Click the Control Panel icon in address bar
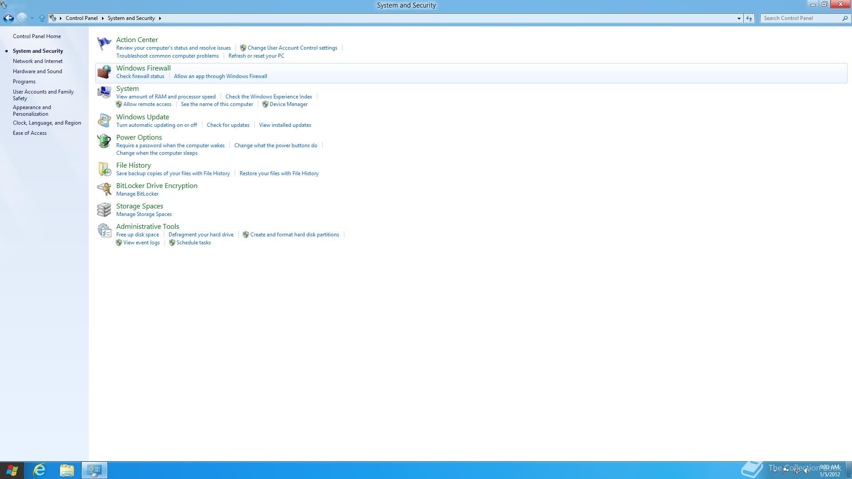Screen dimensions: 852x479 [x=53, y=18]
